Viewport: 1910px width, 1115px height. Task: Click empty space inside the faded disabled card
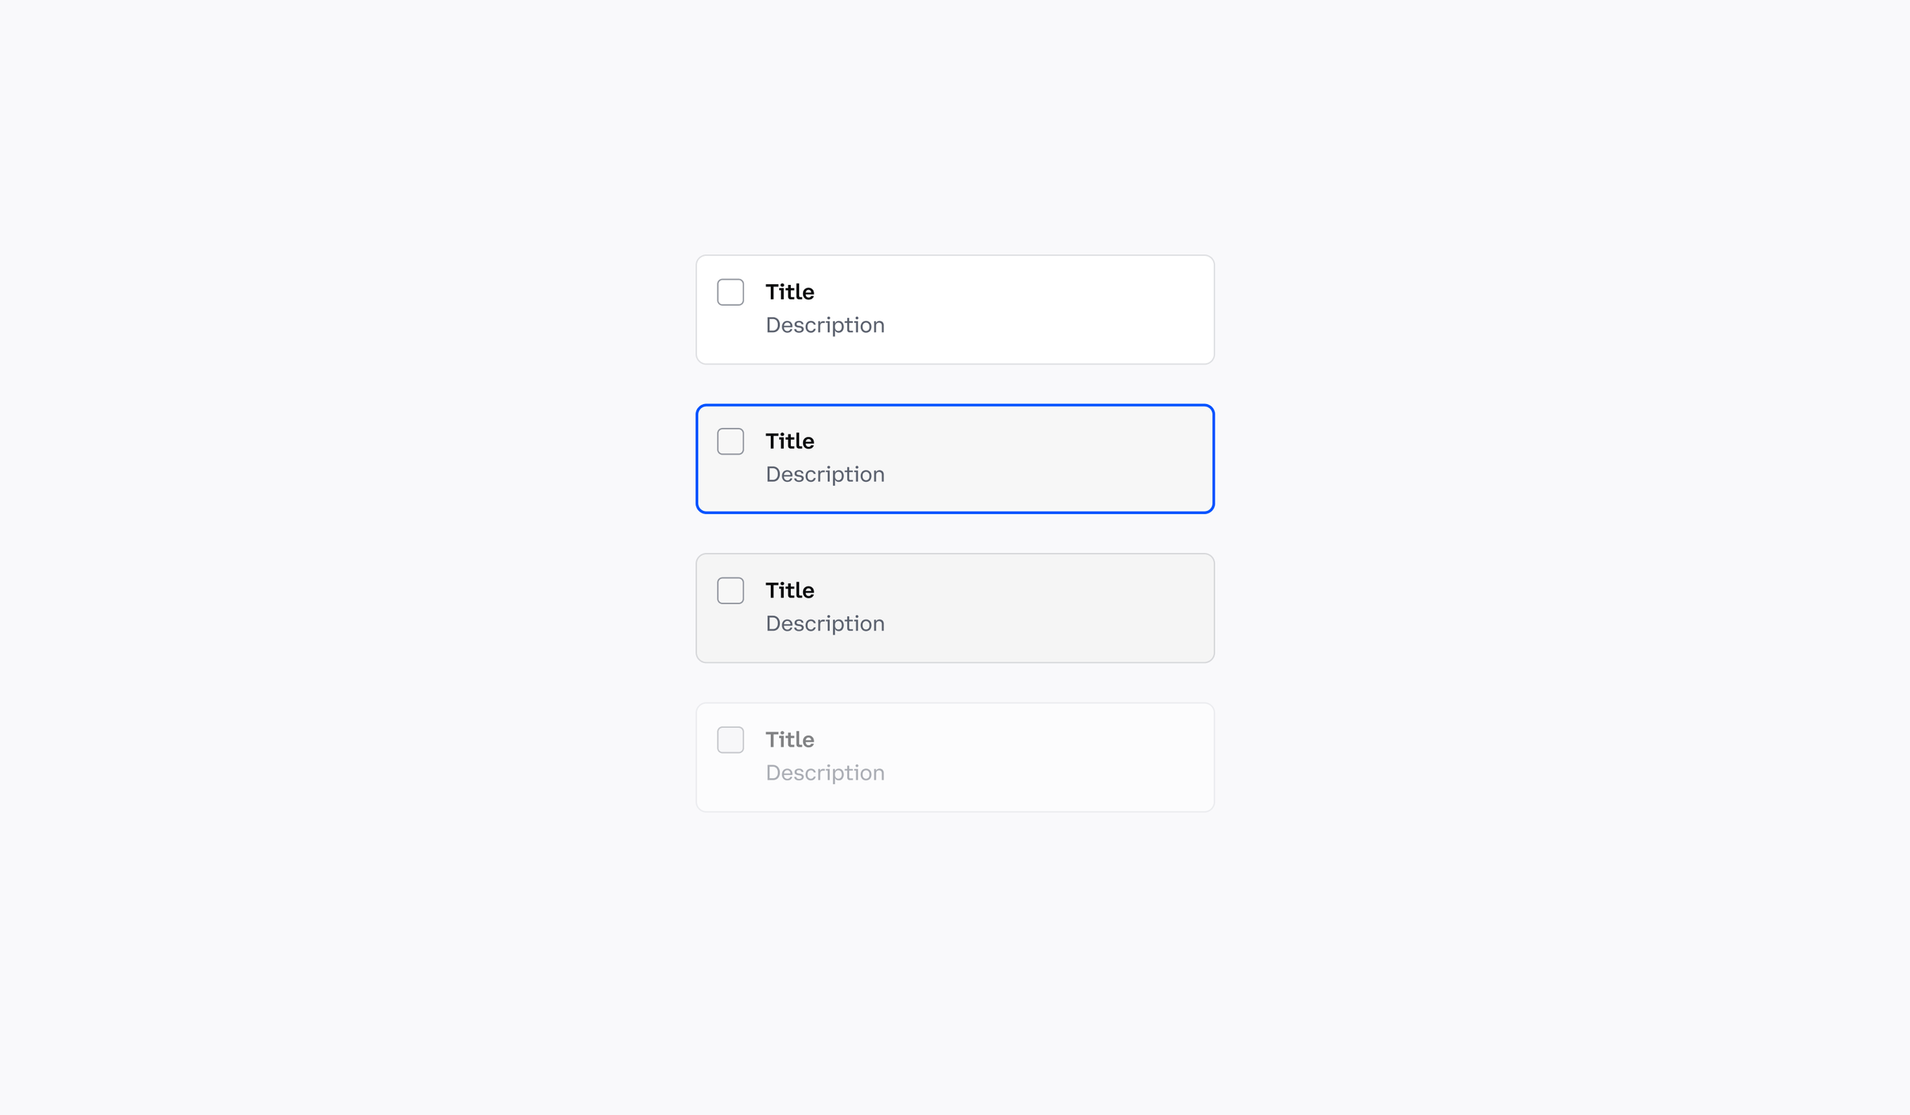[1054, 758]
